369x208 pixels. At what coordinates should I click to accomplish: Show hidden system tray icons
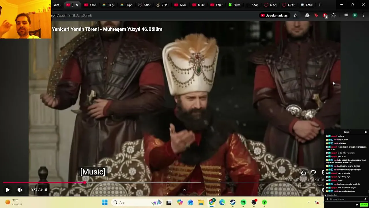tap(309, 202)
